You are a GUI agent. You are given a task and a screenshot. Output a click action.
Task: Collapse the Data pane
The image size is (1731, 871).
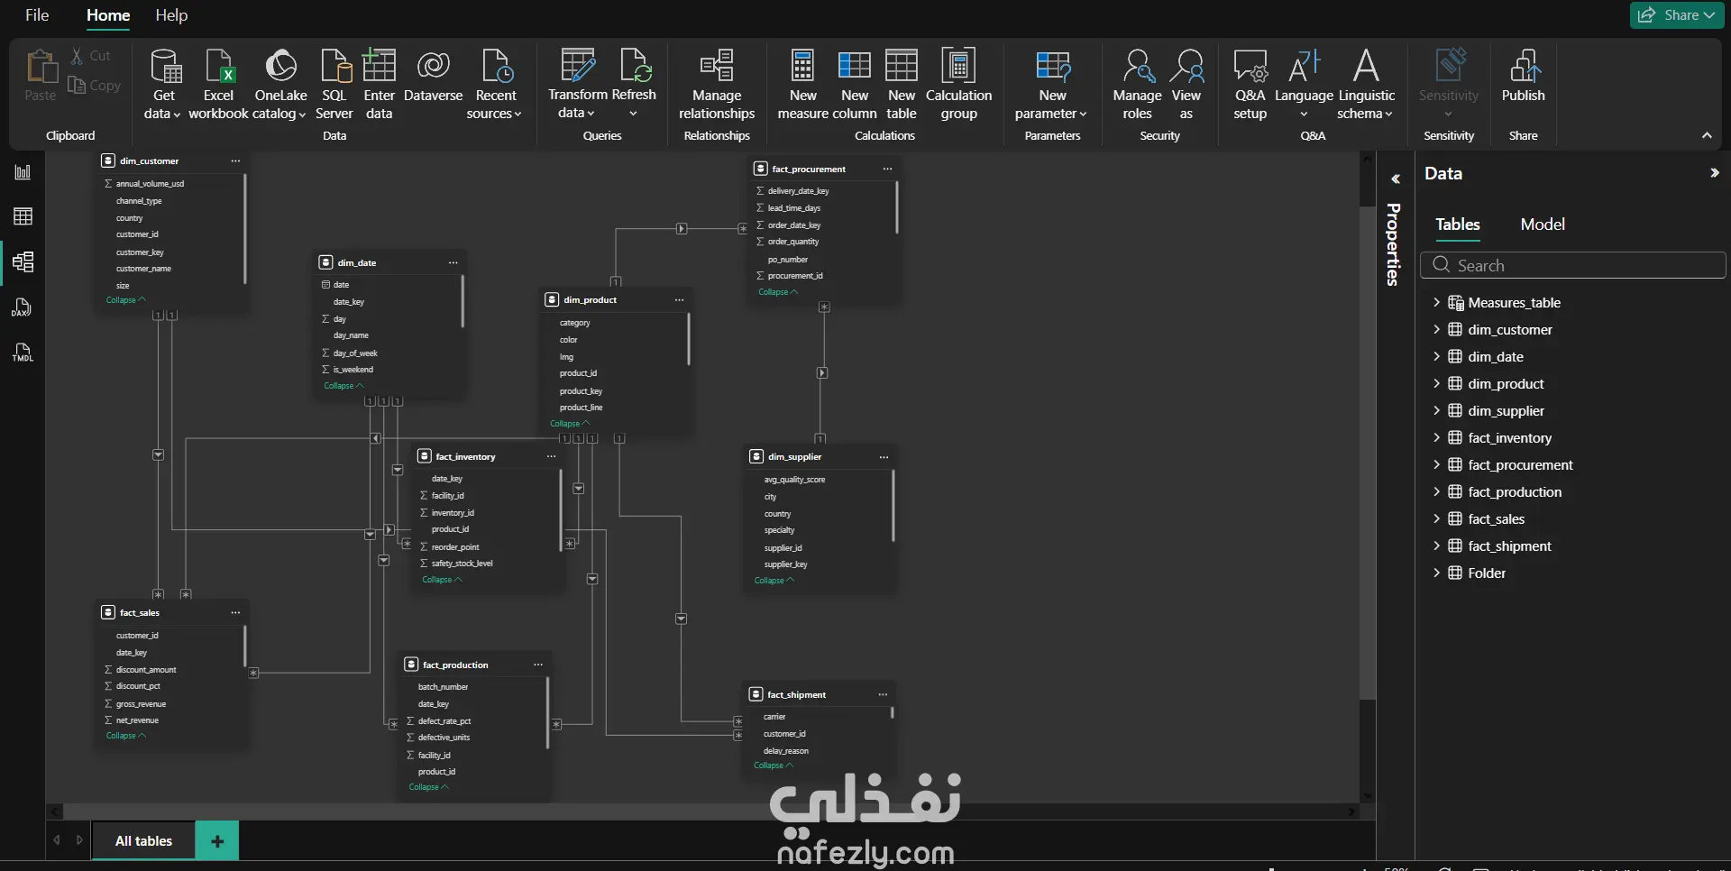coord(1714,173)
